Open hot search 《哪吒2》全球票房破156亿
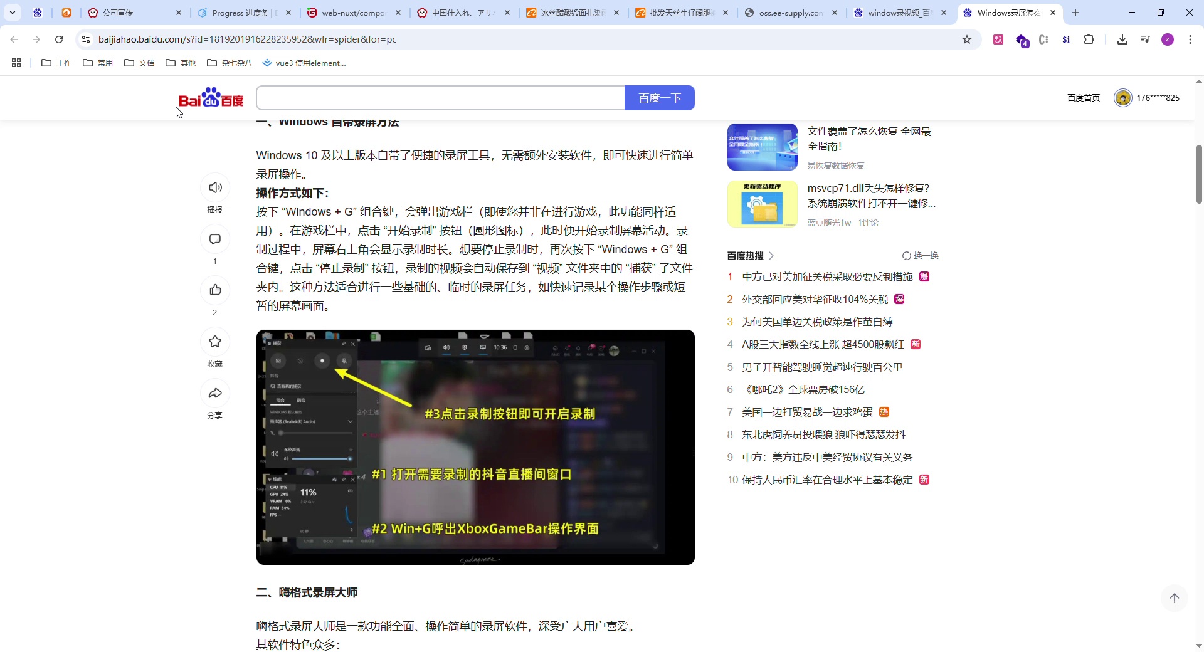1204x652 pixels. 803,389
